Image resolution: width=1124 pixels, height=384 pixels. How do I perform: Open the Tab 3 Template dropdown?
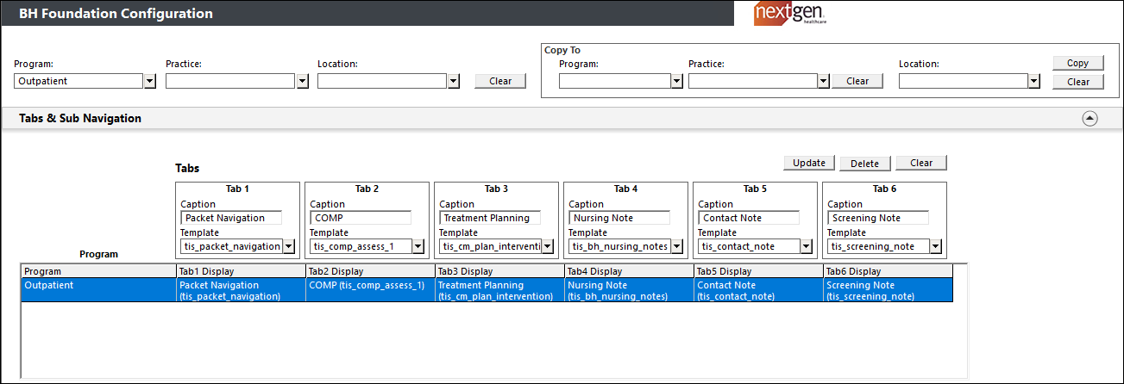[547, 246]
